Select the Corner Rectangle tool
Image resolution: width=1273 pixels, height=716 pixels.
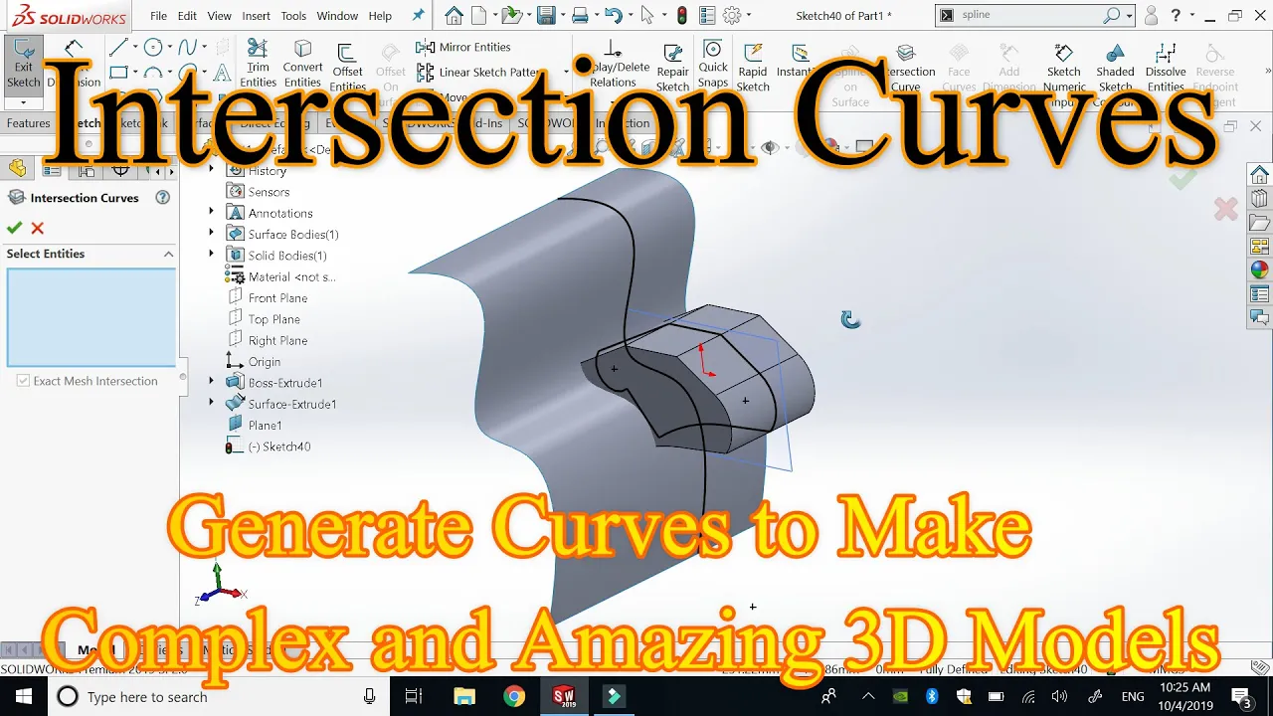pos(118,73)
